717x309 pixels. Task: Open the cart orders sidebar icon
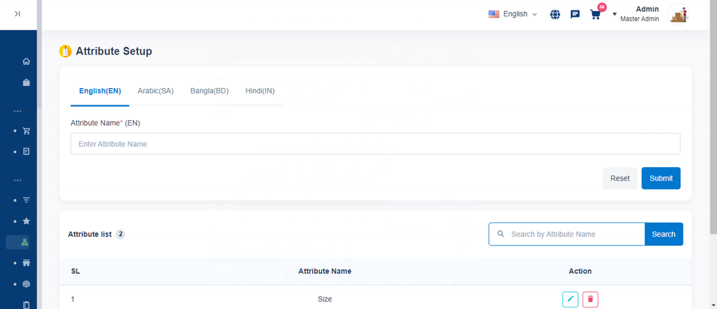(x=27, y=131)
